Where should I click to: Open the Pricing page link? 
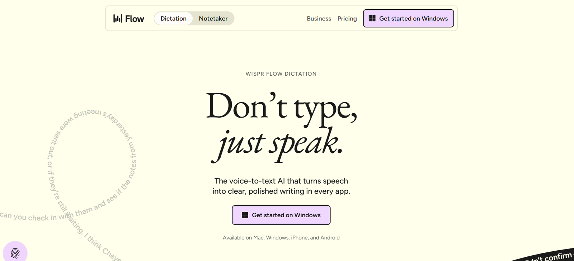click(x=347, y=19)
